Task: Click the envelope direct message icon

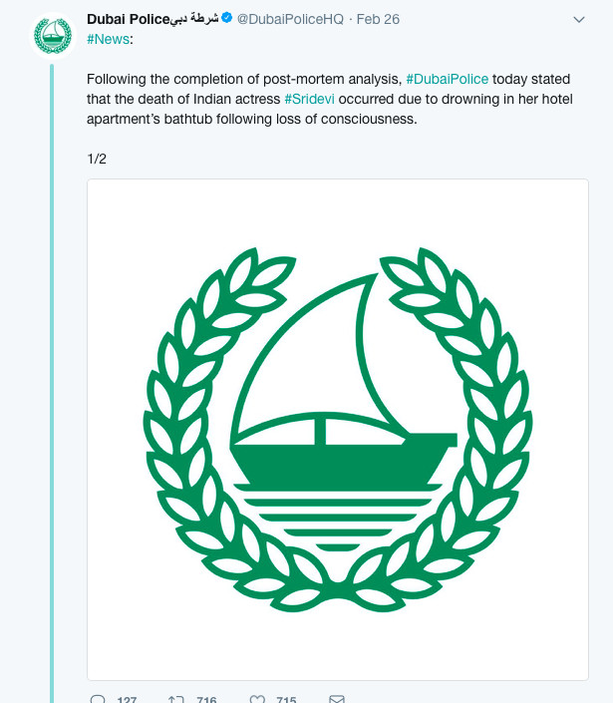Action: pos(337,699)
